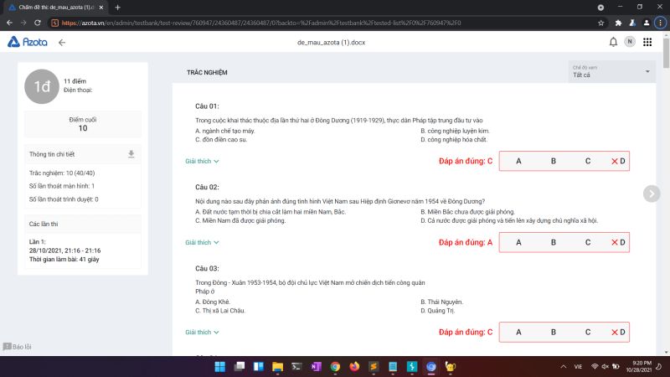Image resolution: width=670 pixels, height=377 pixels.
Task: Switch to the Chấm đề thi browser tab
Action: (56, 8)
